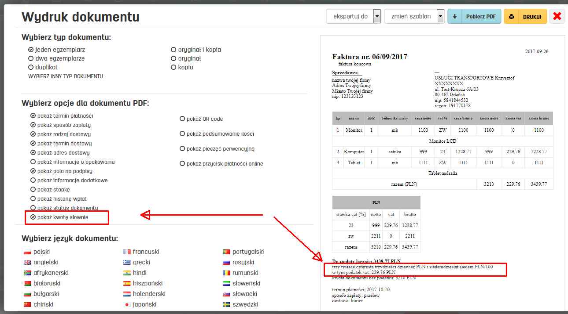Image resolution: width=568 pixels, height=314 pixels.
Task: Expand the zmień szablon dropdown
Action: tap(439, 16)
